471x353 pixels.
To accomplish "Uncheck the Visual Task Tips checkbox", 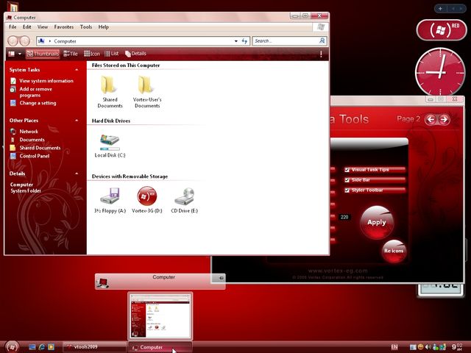I will point(347,170).
